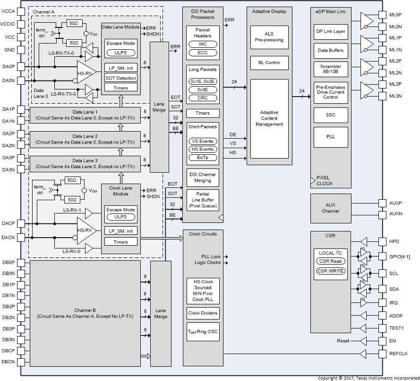
Task: Click the Partial Line Buffer Pixel Queue block
Action: coord(202,199)
